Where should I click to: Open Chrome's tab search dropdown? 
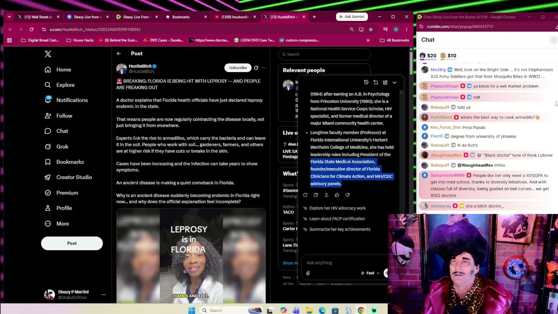(x=9, y=17)
